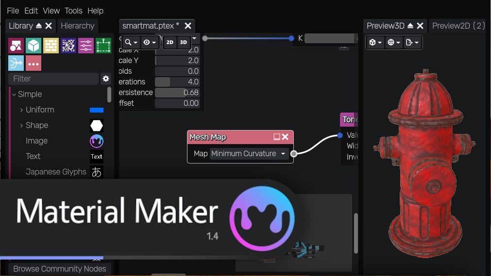
Task: Click the Tone node Value input port
Action: [340, 135]
